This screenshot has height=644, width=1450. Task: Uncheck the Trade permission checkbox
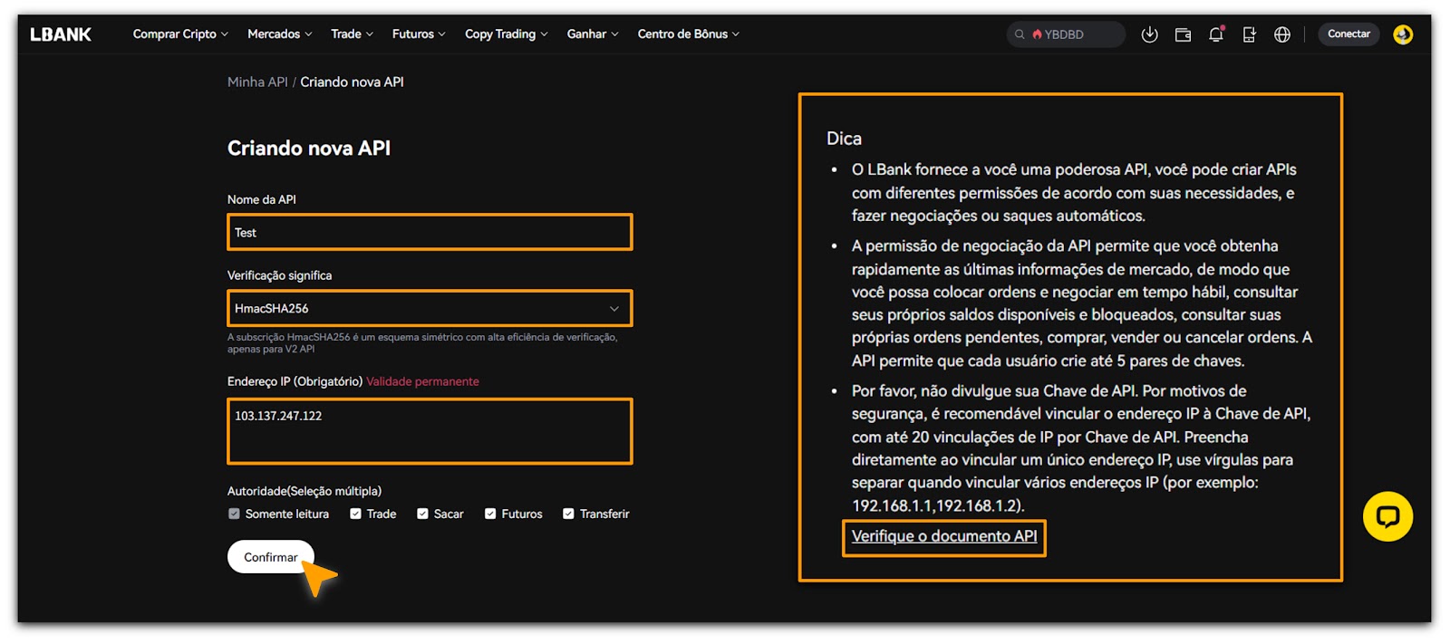356,514
